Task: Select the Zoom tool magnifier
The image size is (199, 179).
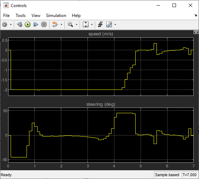Action: tap(70, 24)
